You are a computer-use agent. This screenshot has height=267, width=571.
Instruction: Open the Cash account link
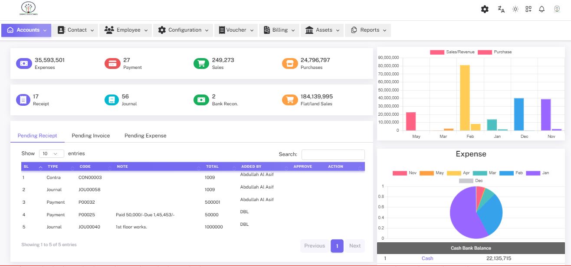(x=427, y=258)
